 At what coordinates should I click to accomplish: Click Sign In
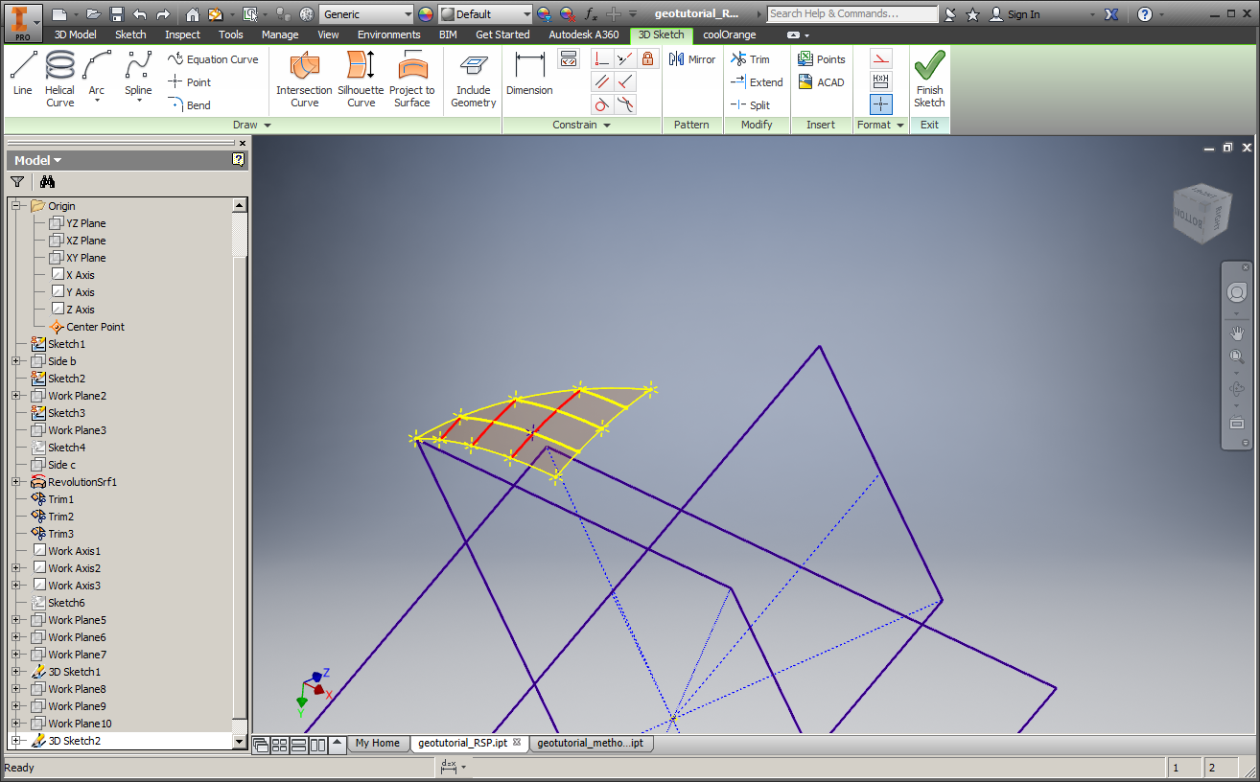(x=1015, y=14)
